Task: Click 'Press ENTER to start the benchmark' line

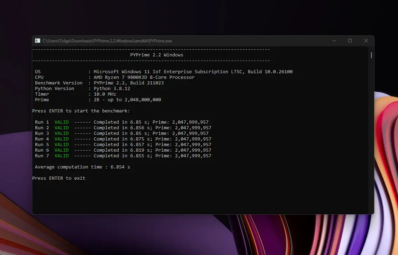Action: click(x=81, y=111)
